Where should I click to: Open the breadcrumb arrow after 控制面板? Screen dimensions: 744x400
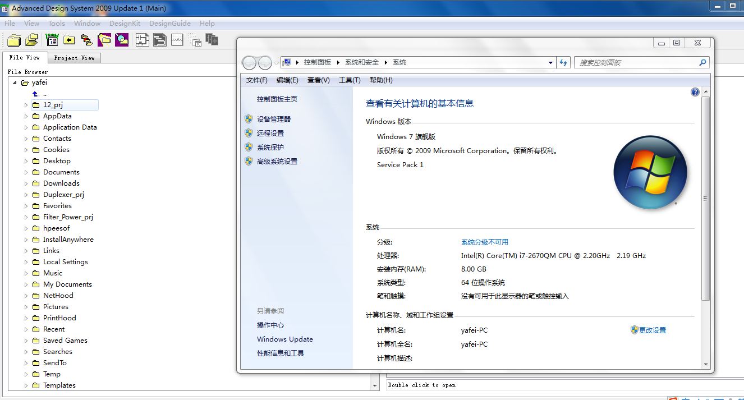coord(338,62)
